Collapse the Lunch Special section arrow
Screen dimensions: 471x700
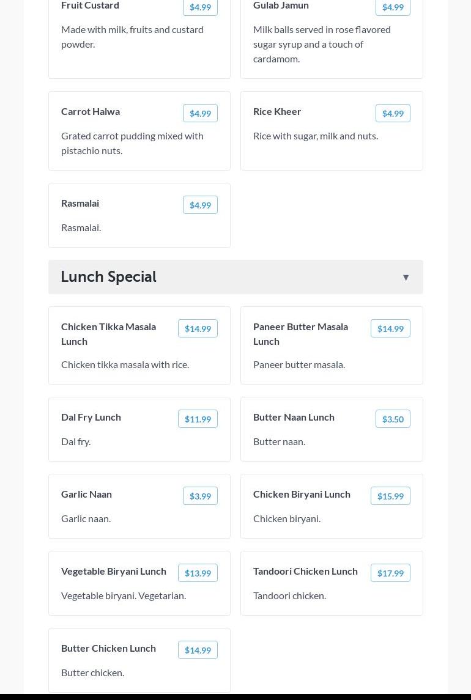406,278
